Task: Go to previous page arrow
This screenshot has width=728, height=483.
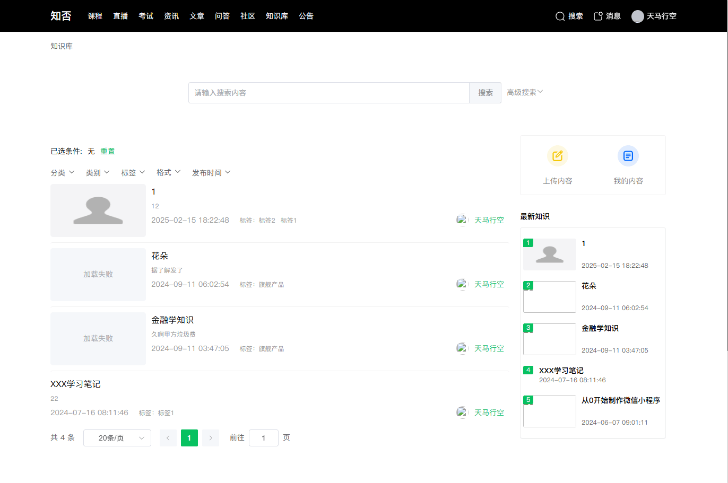Action: (x=168, y=438)
